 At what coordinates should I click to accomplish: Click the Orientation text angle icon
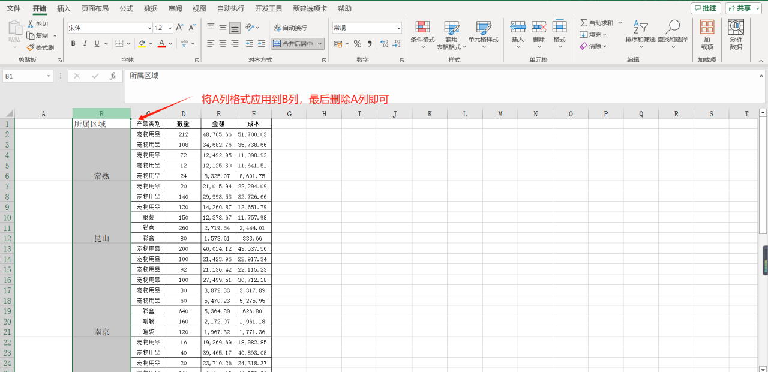coord(250,28)
